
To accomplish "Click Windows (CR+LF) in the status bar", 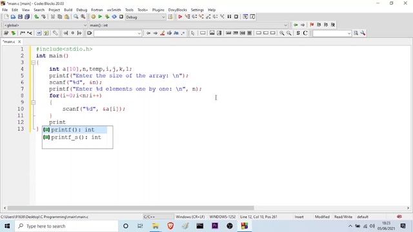I will [190, 217].
